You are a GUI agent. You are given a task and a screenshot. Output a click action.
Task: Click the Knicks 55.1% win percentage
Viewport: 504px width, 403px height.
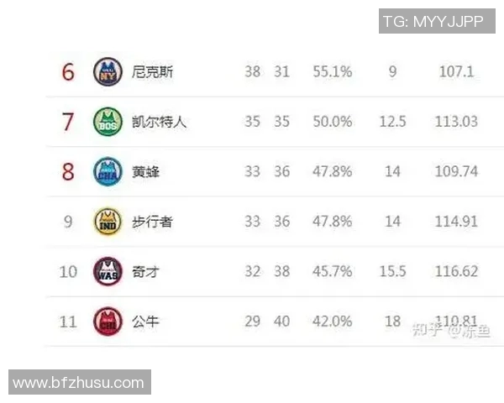point(332,72)
